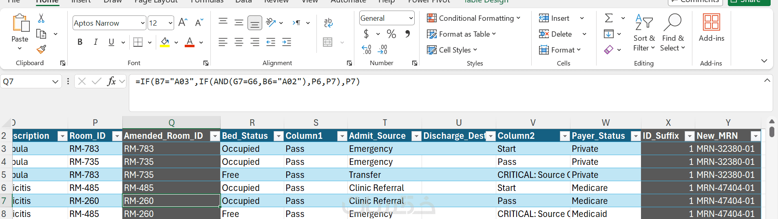The height and width of the screenshot is (219, 778).
Task: Apply the yellow fill color
Action: point(165,42)
